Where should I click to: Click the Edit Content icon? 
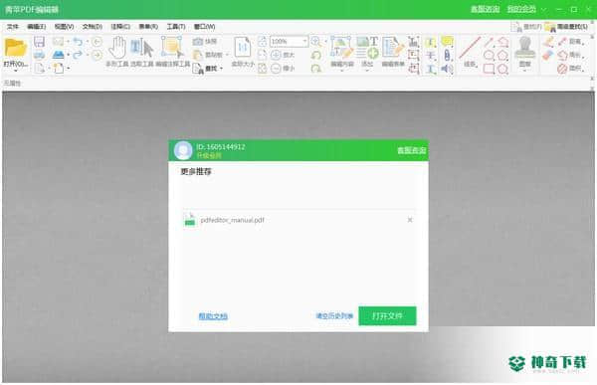coord(341,47)
